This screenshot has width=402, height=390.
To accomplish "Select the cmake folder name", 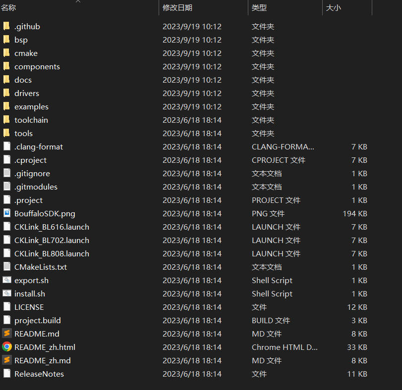I will [26, 53].
